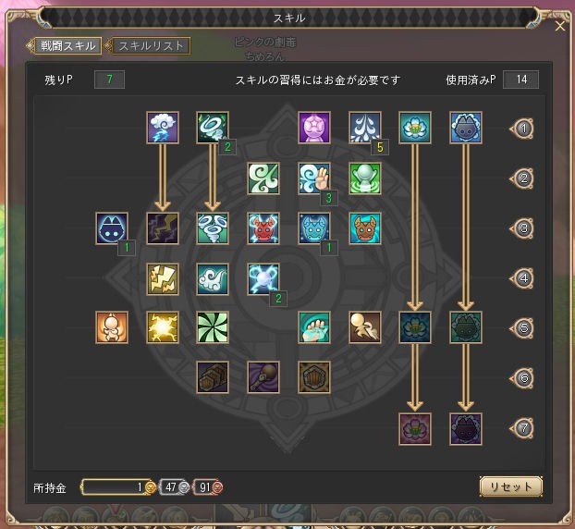Screen dimensions: 575x529
Task: Select the orange demon mask skill
Action: tap(365, 228)
